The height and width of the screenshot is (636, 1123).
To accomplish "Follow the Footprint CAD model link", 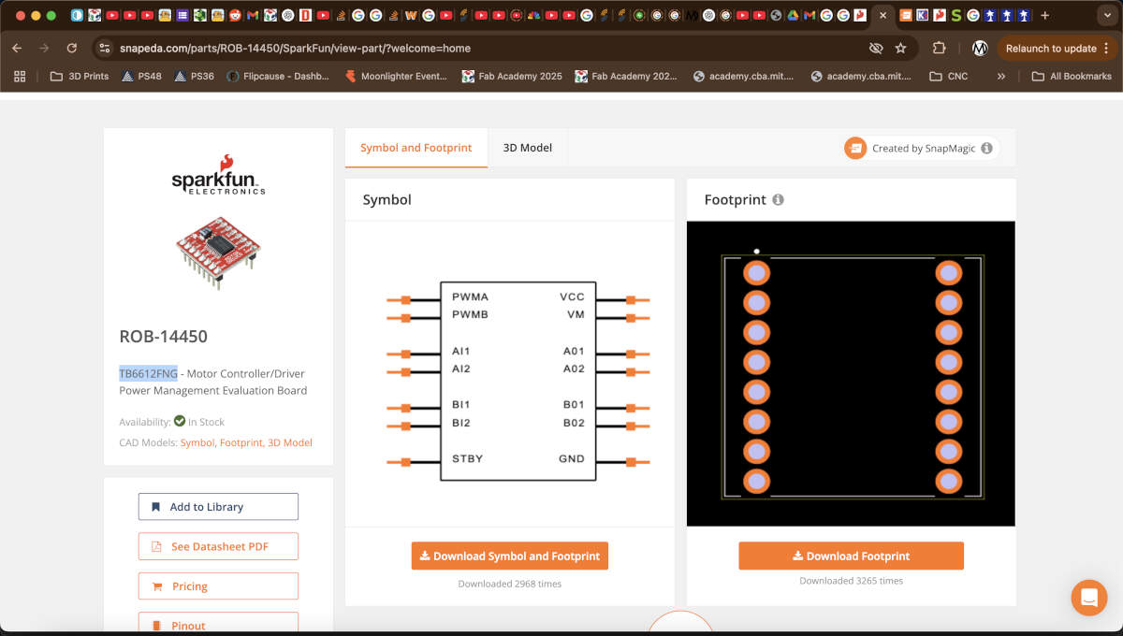I will pos(241,442).
